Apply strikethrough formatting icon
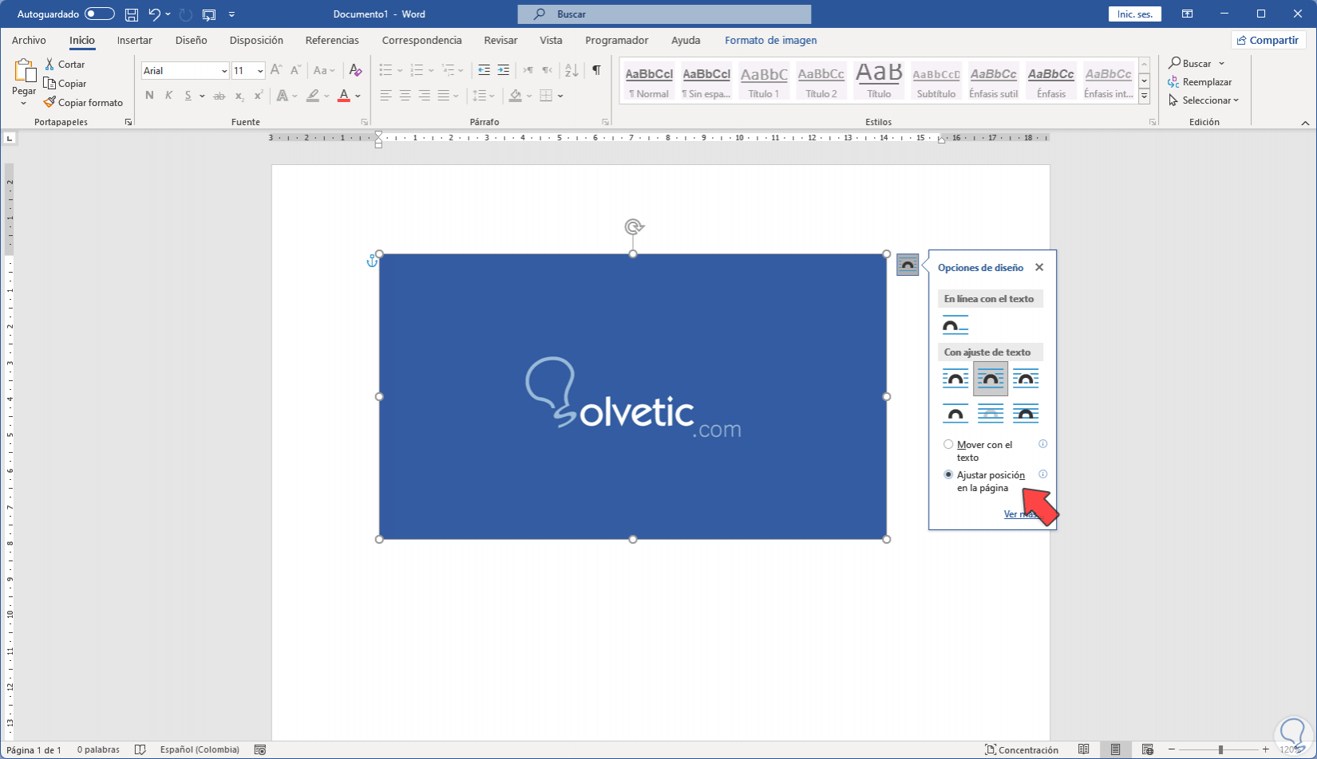 click(219, 96)
